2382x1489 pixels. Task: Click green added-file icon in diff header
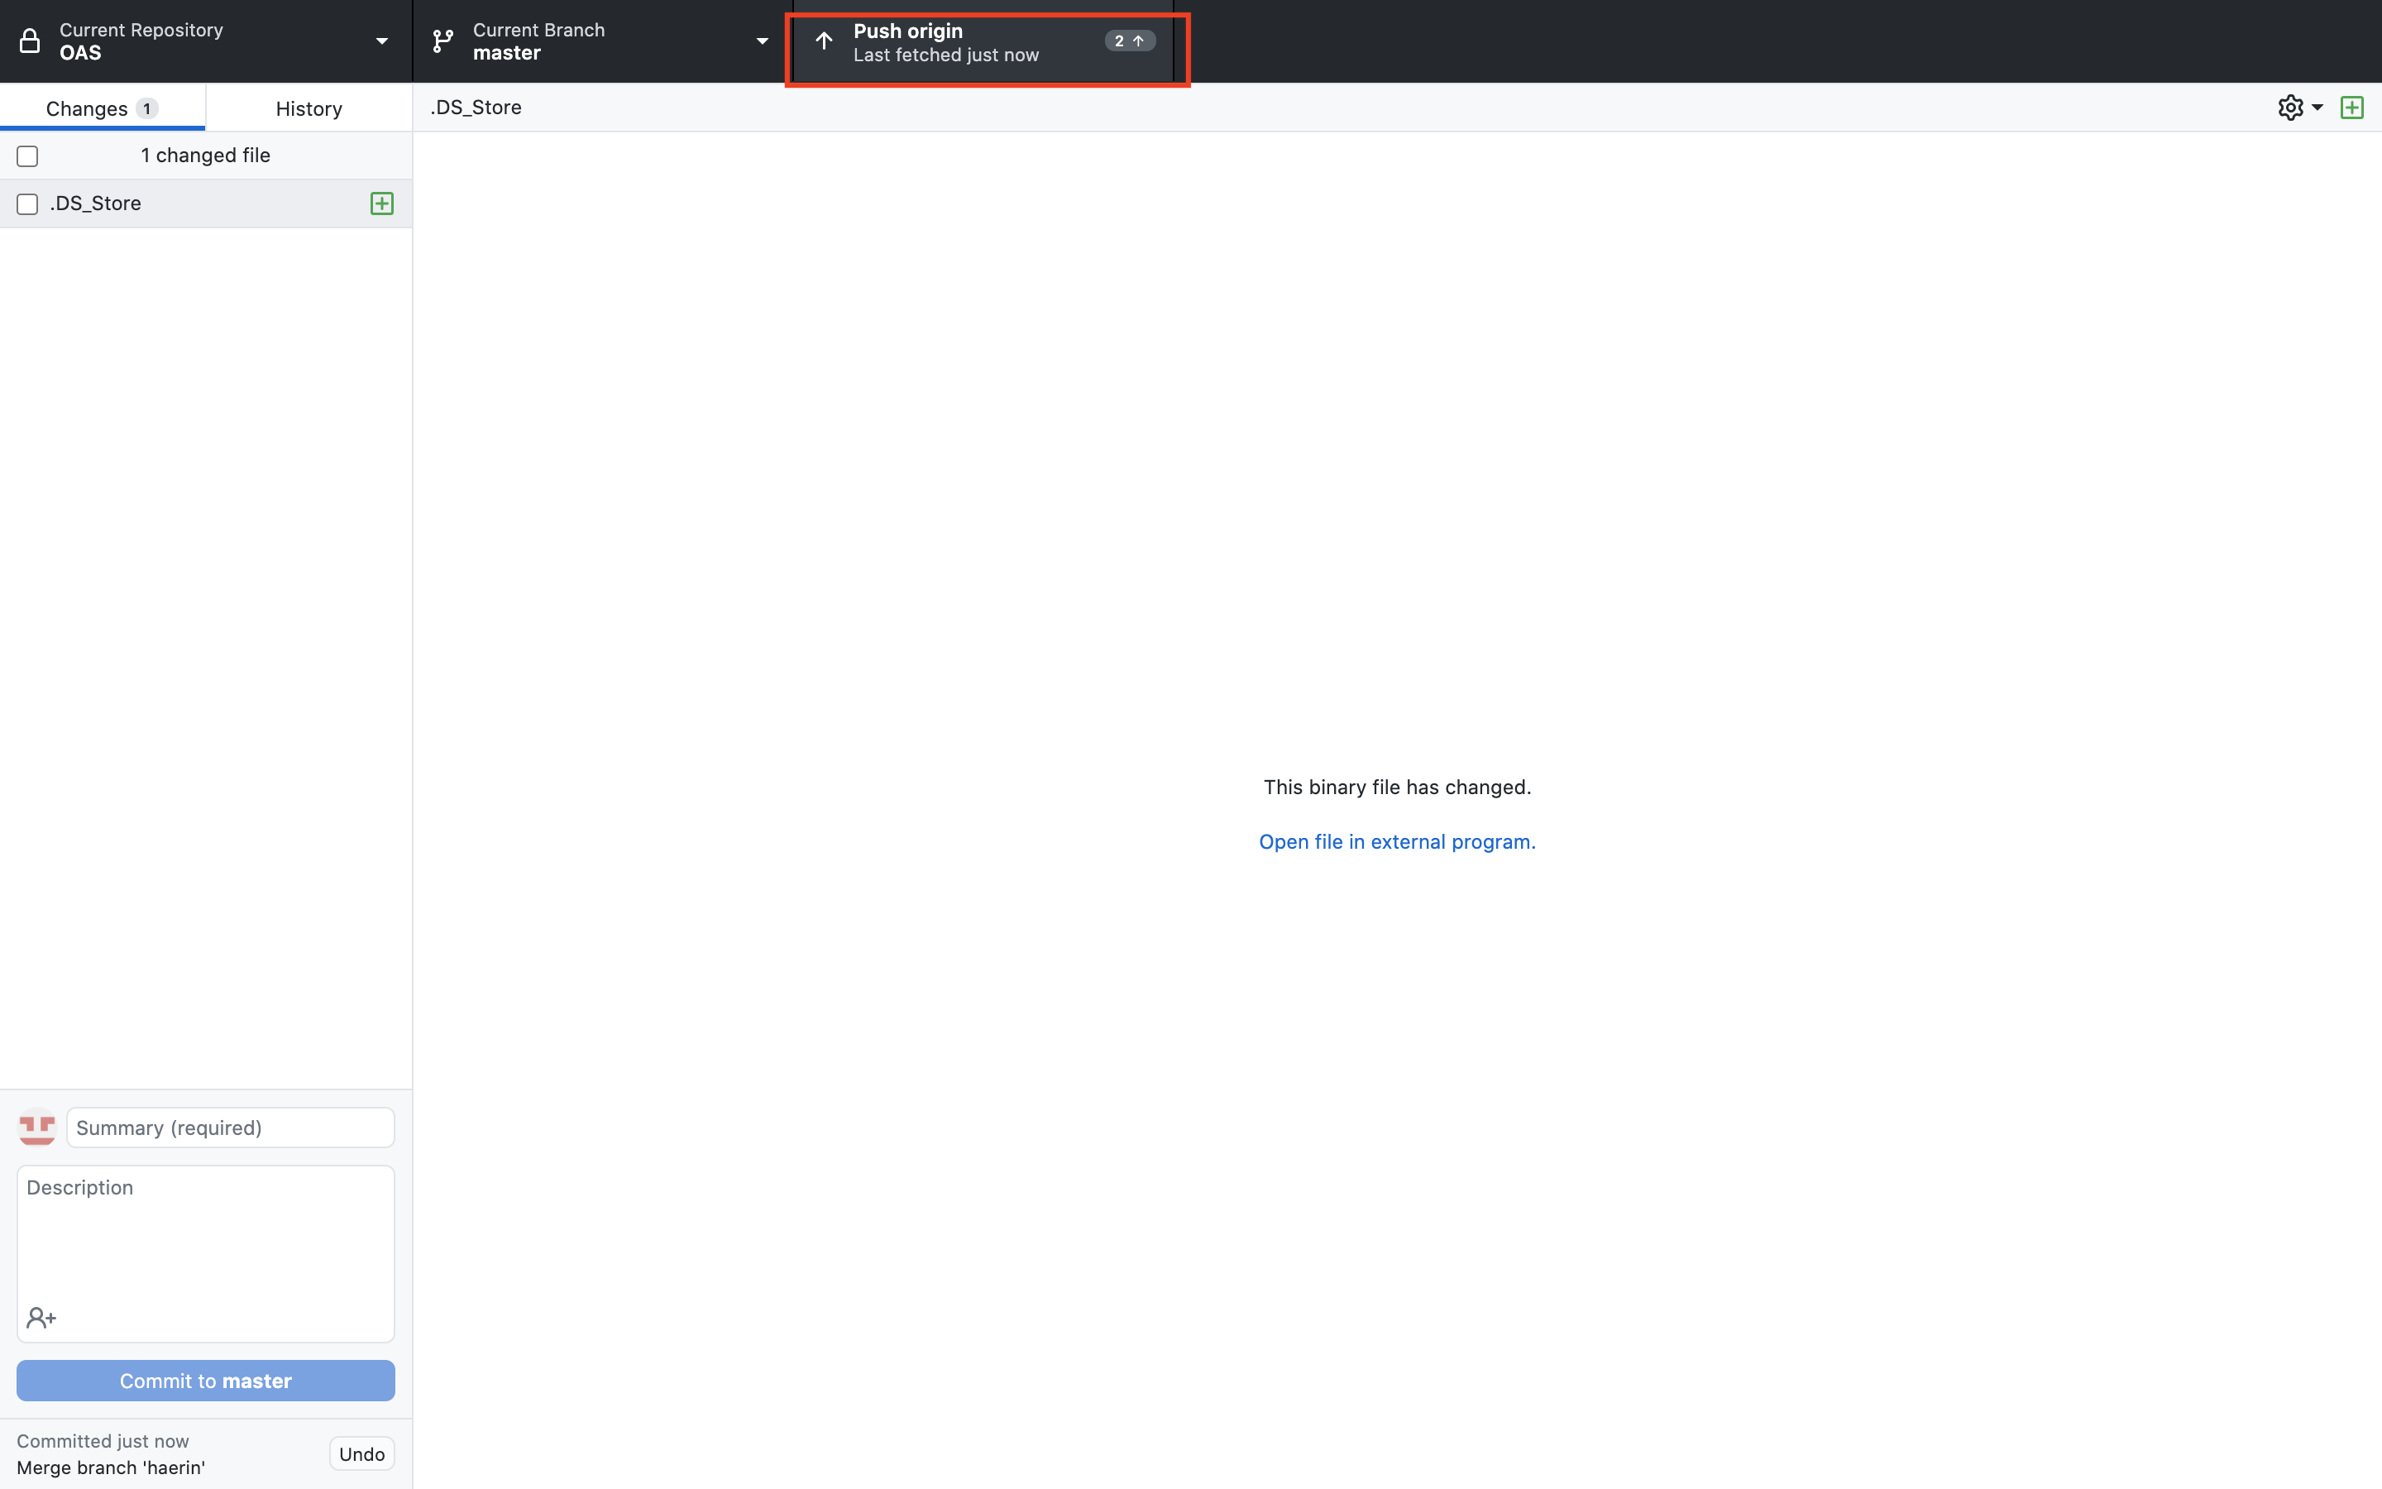(2351, 108)
